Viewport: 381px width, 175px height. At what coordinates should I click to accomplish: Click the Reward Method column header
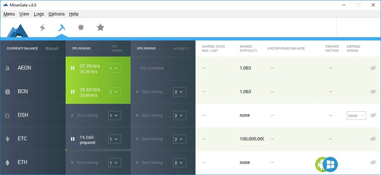tap(332, 49)
